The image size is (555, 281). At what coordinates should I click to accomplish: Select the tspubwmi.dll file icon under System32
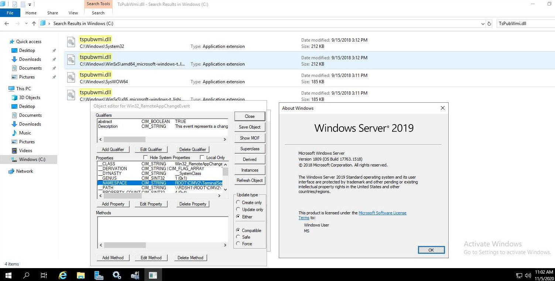point(71,42)
